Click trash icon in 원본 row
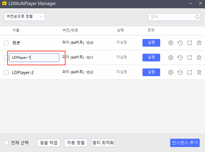This screenshot has width=205, height=152. (x=199, y=43)
